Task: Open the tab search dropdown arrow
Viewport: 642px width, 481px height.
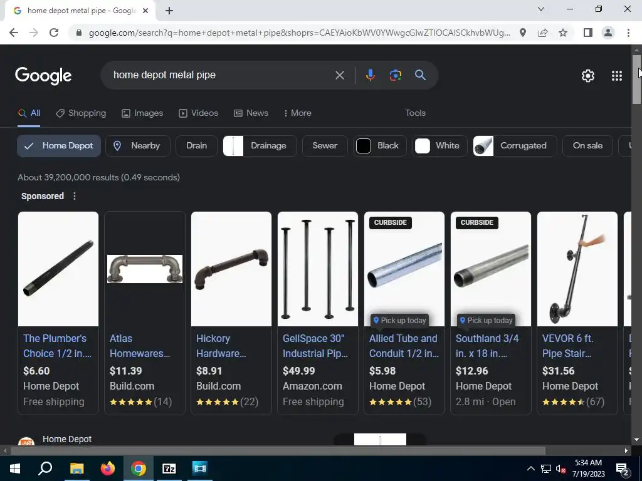Action: point(541,9)
